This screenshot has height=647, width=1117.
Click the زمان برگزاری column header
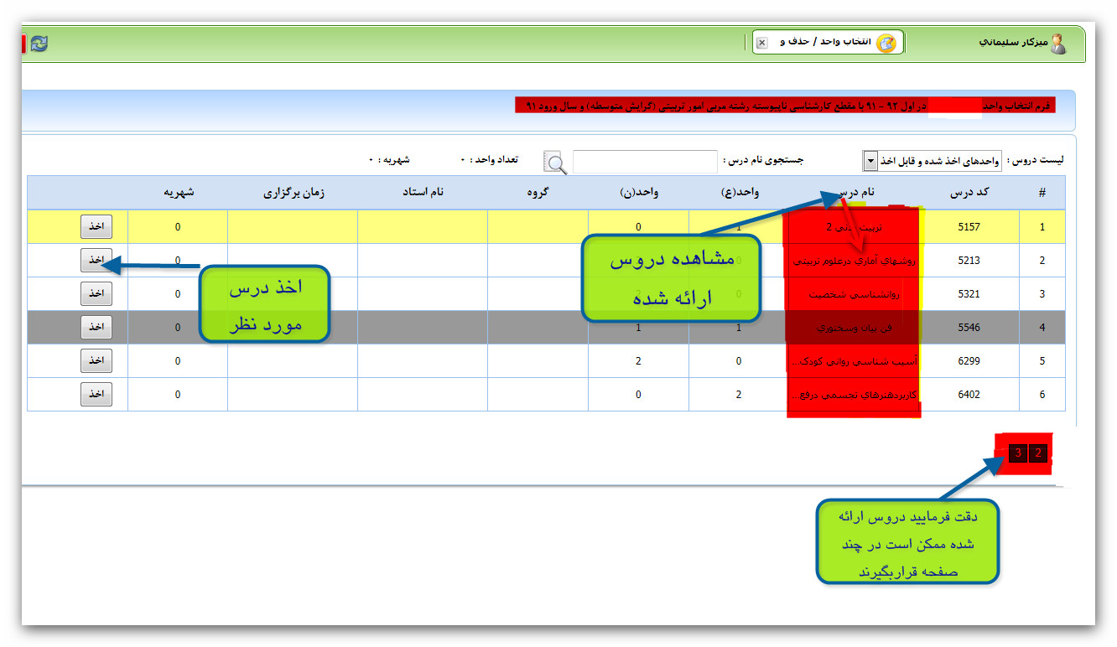(x=294, y=192)
